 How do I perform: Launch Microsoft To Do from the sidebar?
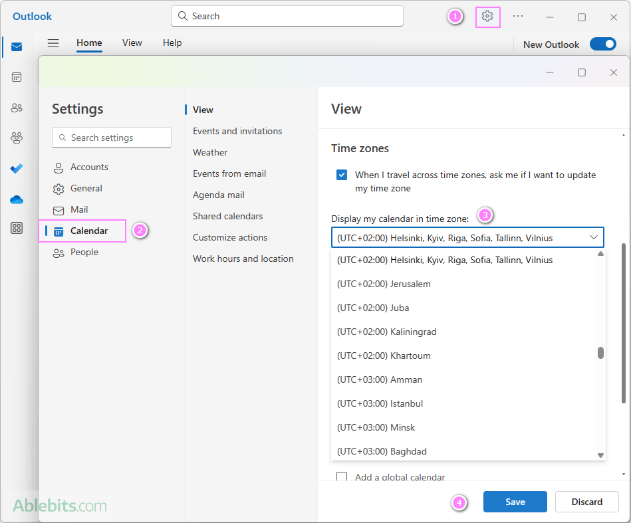coord(17,169)
